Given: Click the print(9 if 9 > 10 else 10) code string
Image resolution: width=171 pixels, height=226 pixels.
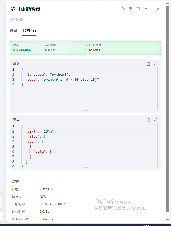Looking at the screenshot, I should (70, 80).
